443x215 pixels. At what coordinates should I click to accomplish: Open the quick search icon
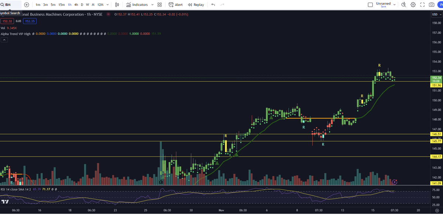click(x=403, y=5)
